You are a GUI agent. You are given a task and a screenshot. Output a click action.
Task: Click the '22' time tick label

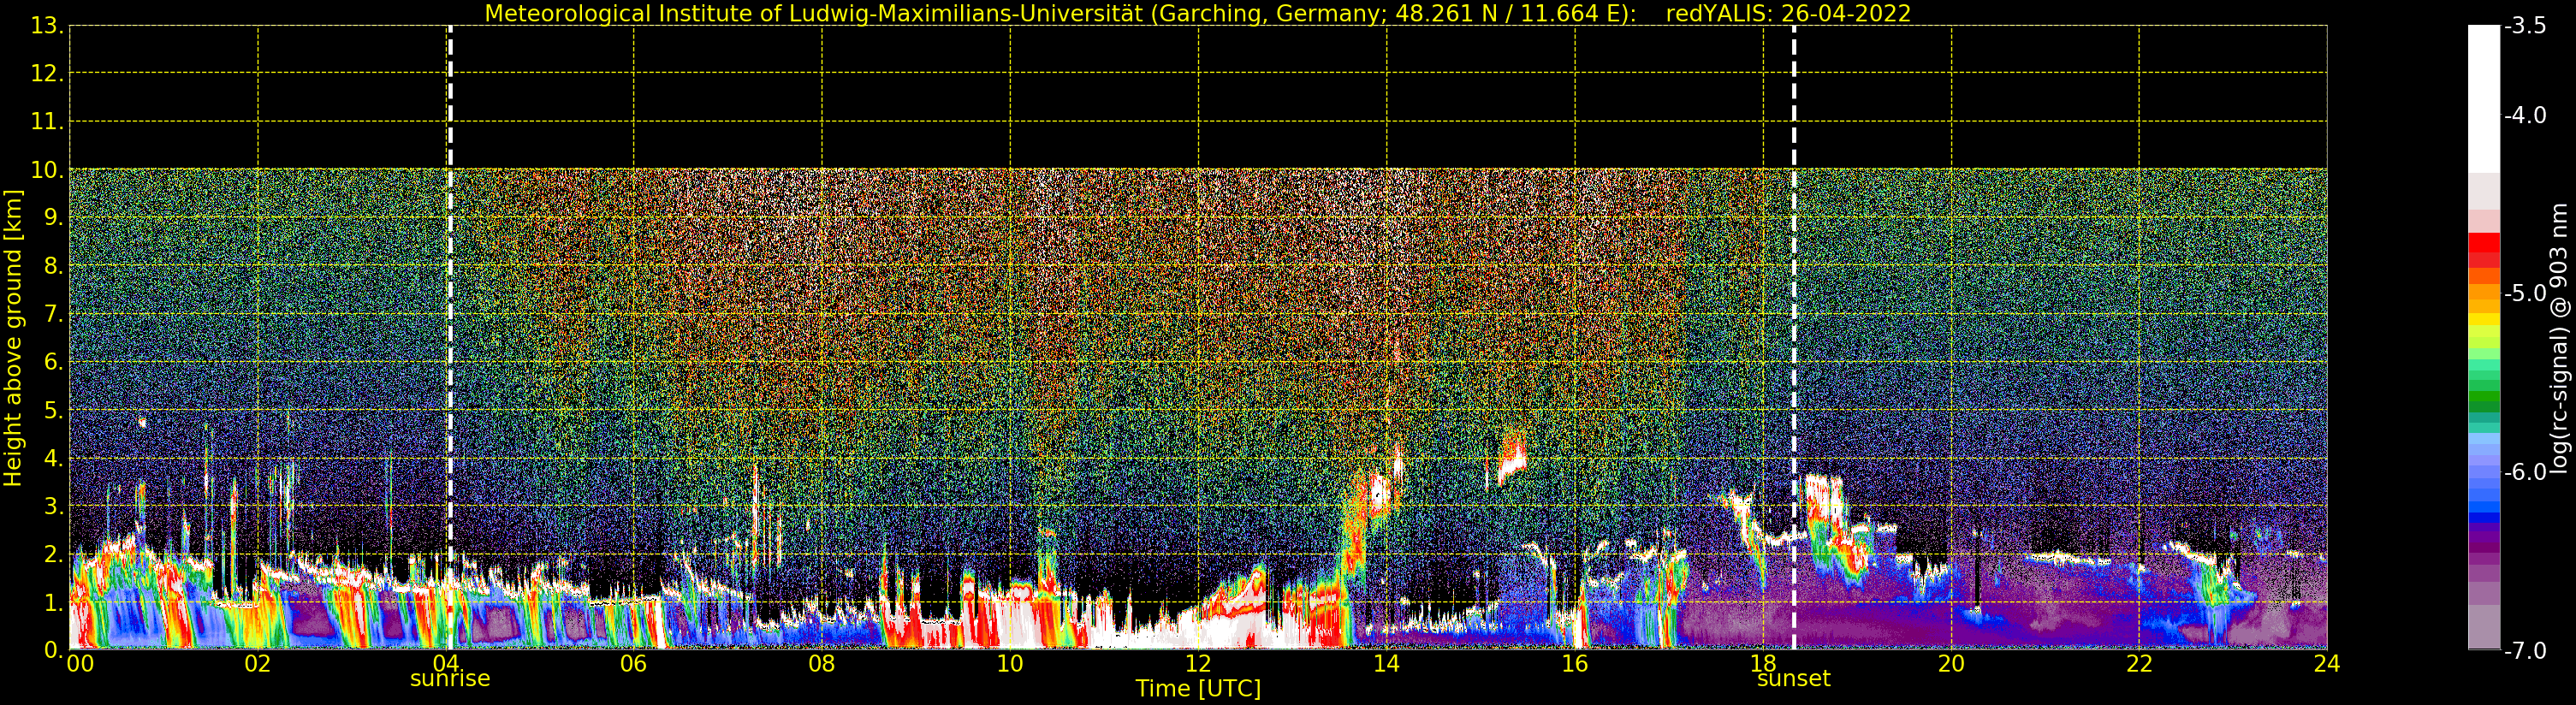click(x=2139, y=664)
